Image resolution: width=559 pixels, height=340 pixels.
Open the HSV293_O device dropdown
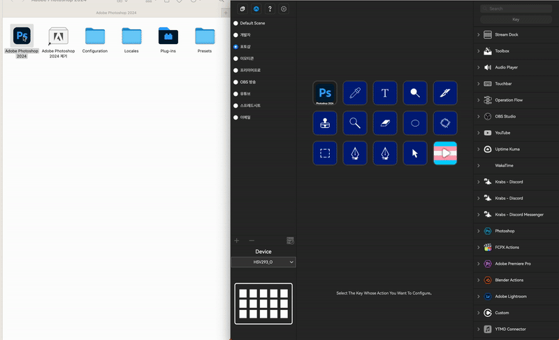[x=263, y=262]
